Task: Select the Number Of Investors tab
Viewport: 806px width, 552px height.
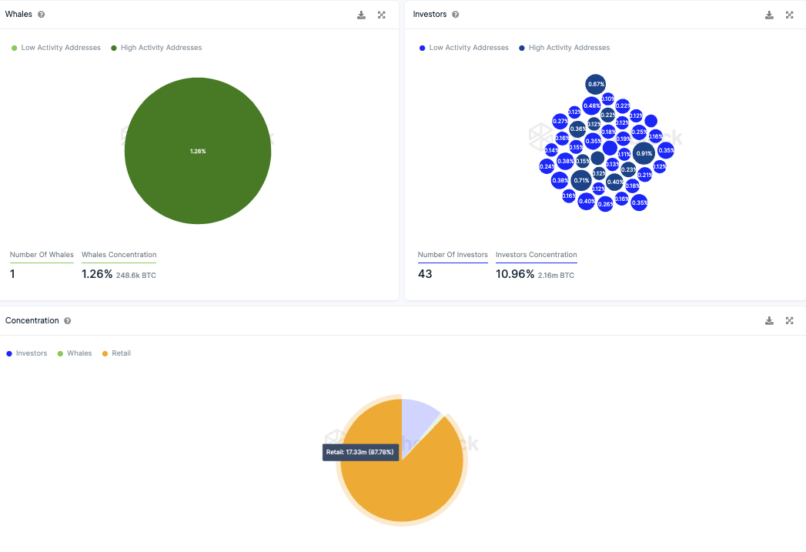Action: click(453, 255)
